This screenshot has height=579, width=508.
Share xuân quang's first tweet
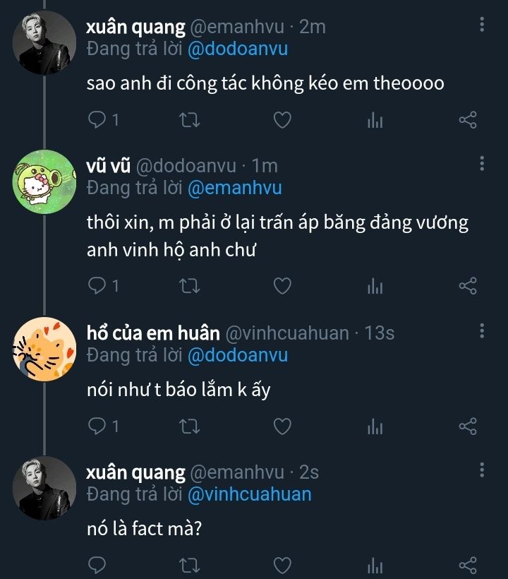[468, 121]
